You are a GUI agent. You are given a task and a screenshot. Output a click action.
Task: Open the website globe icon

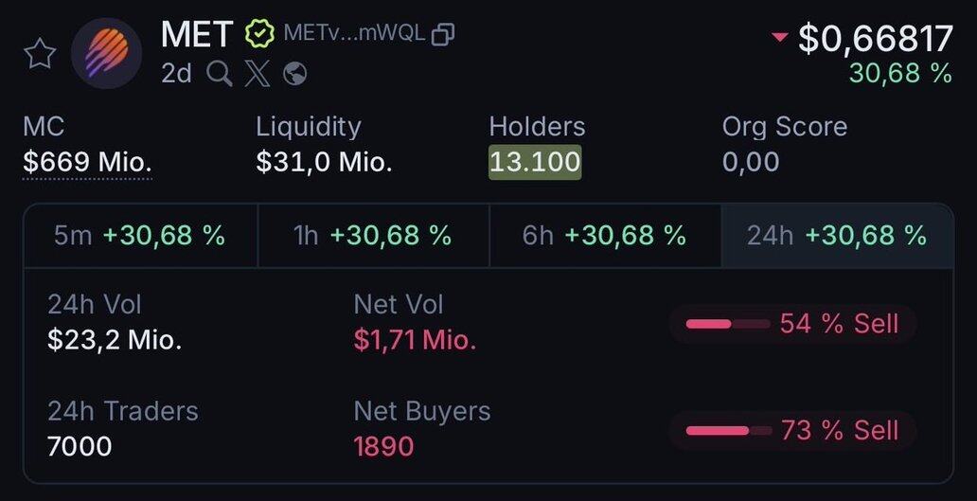coord(295,74)
